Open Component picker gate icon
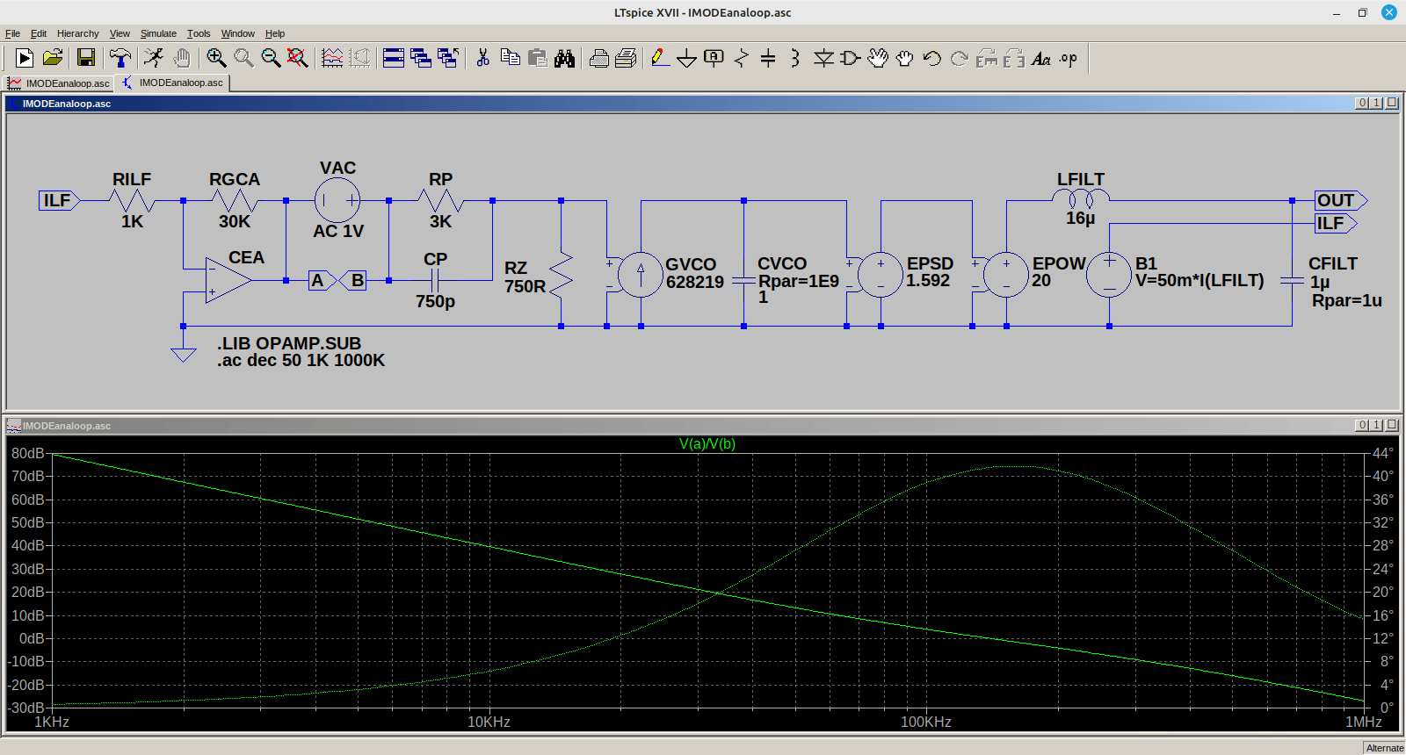This screenshot has width=1406, height=755. tap(850, 58)
